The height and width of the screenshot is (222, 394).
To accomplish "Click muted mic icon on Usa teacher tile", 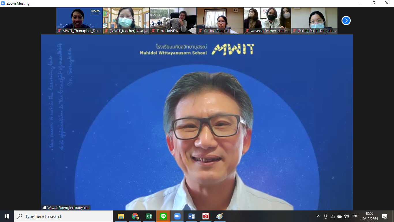I will (106, 31).
